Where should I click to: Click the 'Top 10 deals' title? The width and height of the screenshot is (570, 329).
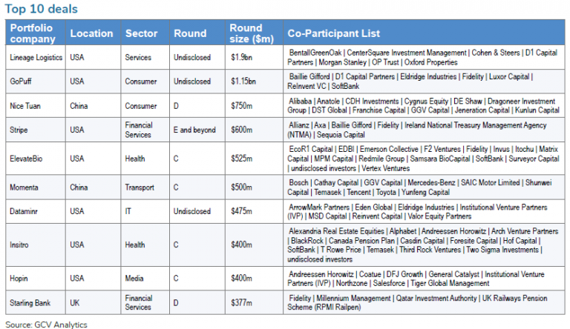[42, 9]
